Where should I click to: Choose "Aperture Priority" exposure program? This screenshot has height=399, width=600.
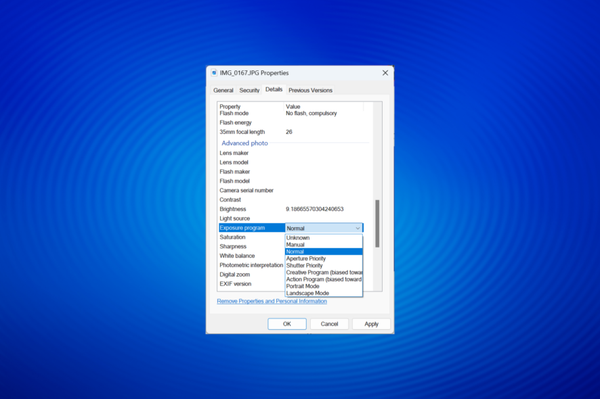pyautogui.click(x=306, y=258)
